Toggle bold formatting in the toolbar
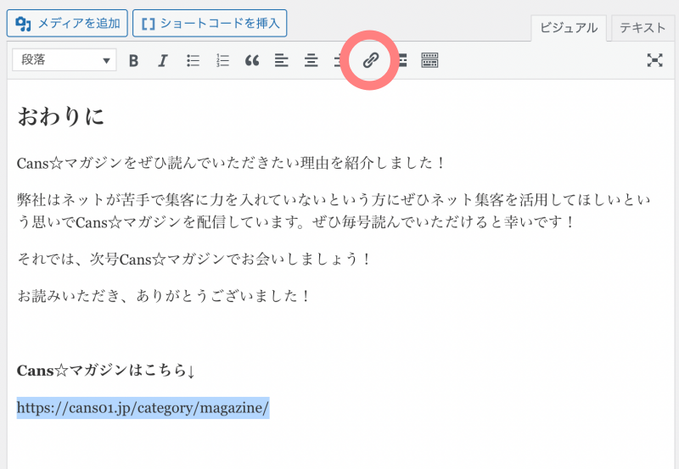679x469 pixels. tap(133, 60)
